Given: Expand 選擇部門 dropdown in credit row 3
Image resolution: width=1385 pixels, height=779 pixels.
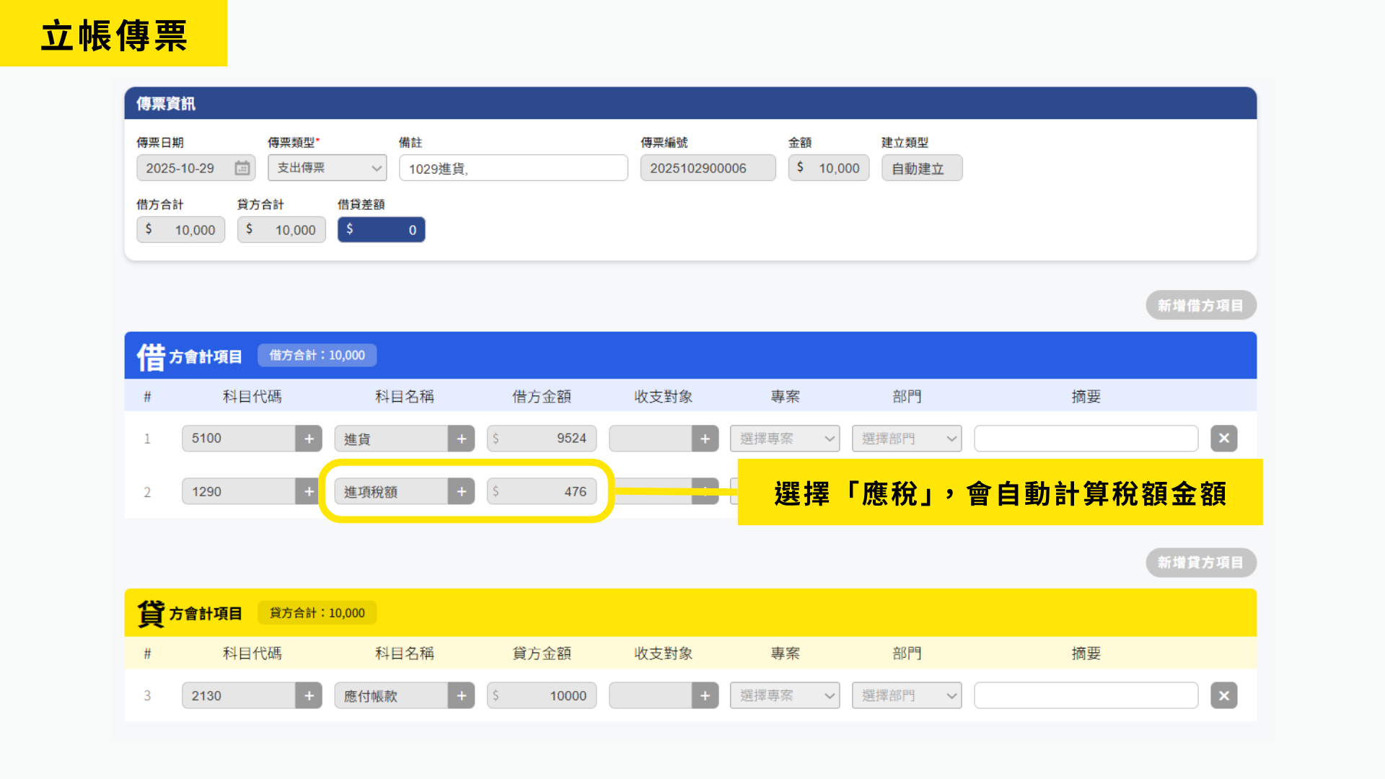Looking at the screenshot, I should coord(907,696).
